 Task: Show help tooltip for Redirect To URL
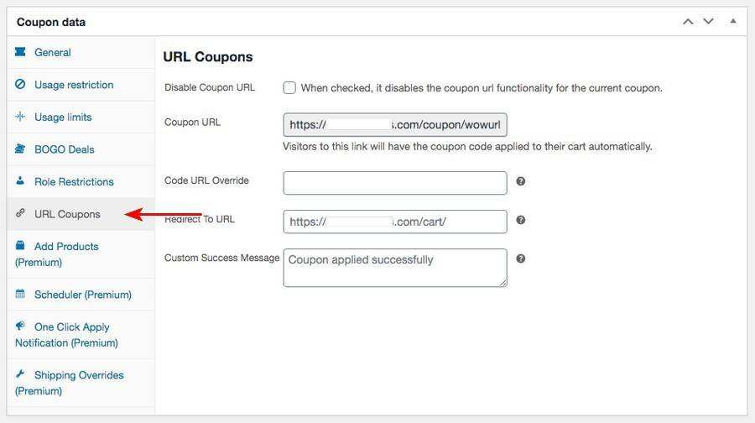coord(521,220)
